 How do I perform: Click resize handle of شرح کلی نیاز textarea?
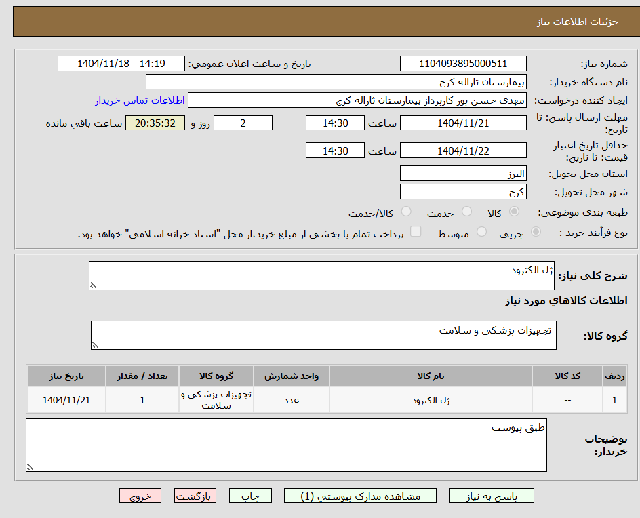click(93, 285)
